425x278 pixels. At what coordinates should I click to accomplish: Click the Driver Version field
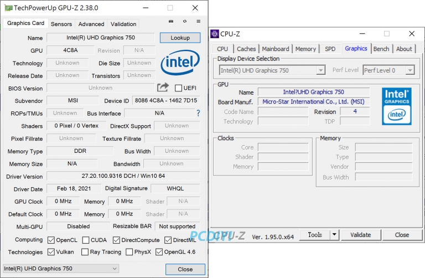[123, 176]
